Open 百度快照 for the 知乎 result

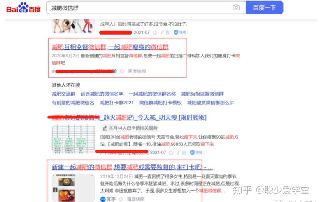pos(135,199)
